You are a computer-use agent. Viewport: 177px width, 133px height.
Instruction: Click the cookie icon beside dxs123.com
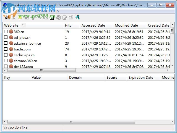pos(11,66)
